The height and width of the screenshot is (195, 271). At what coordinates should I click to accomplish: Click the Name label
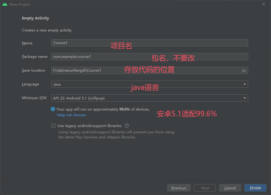[27, 43]
